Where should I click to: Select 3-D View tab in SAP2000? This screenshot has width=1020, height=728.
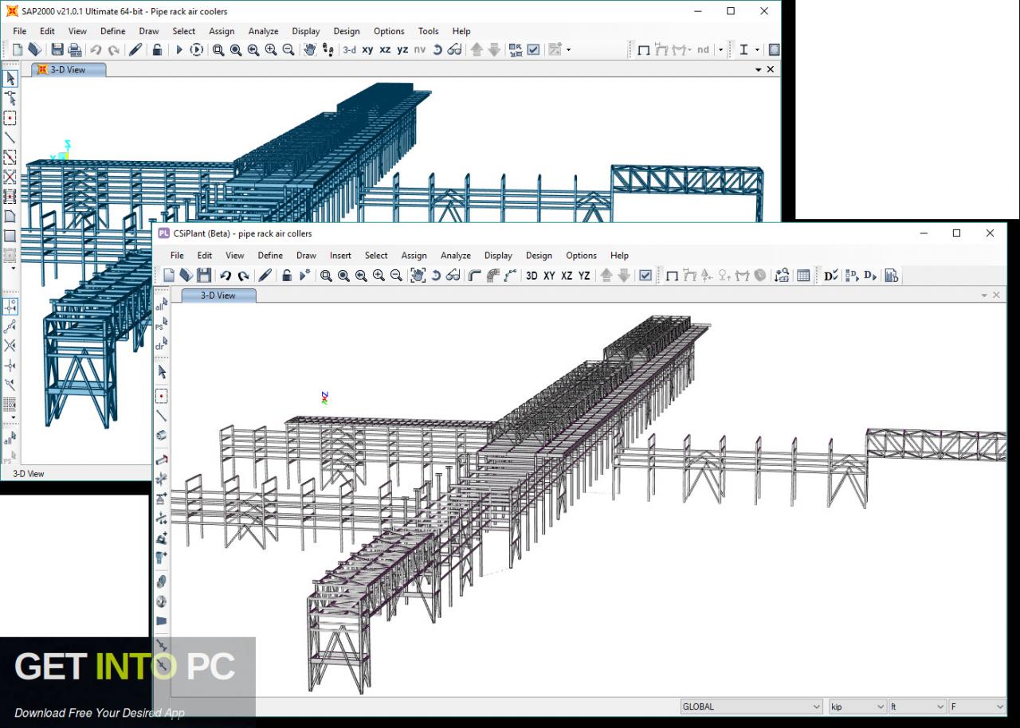click(x=69, y=70)
